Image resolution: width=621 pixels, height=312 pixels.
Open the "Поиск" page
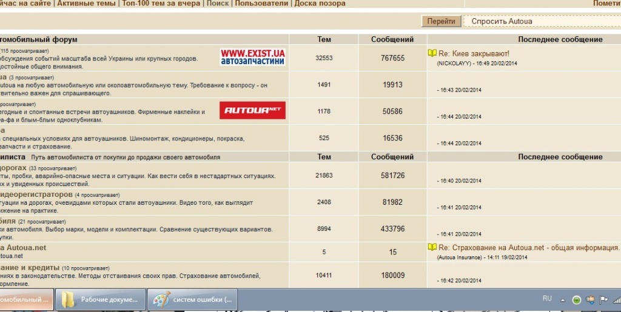pyautogui.click(x=218, y=4)
